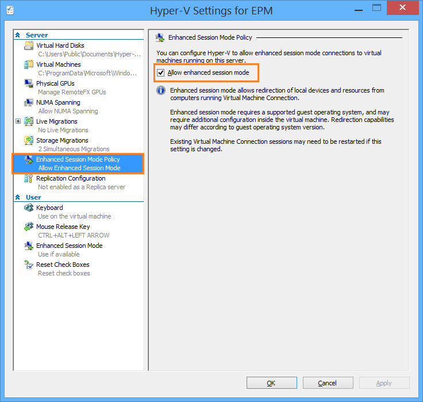Click 'Manage RemoteFX GPUs' subtitle text

pyautogui.click(x=72, y=92)
